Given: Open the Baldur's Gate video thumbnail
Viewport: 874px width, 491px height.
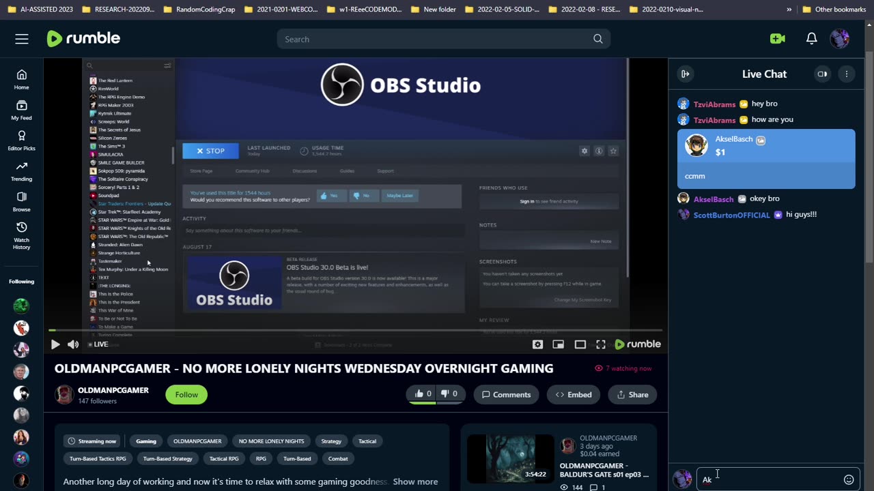Looking at the screenshot, I should pos(509,458).
